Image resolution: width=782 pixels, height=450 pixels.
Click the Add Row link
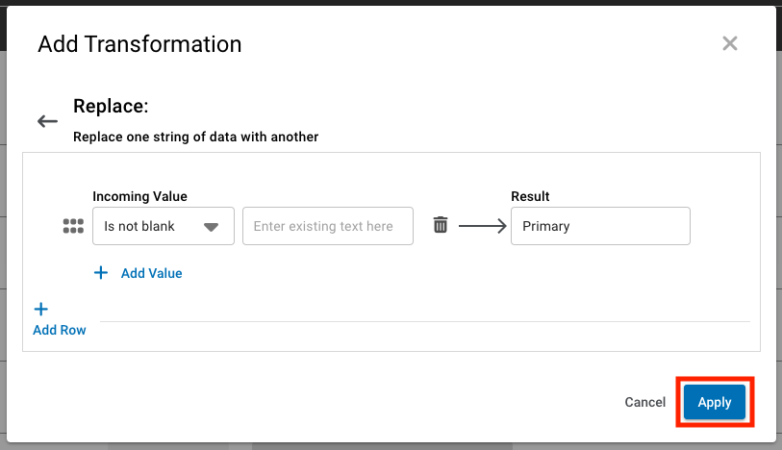tap(60, 330)
